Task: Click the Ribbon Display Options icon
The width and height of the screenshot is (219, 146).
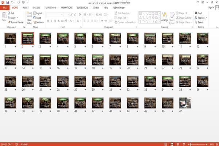Action: click(203, 3)
